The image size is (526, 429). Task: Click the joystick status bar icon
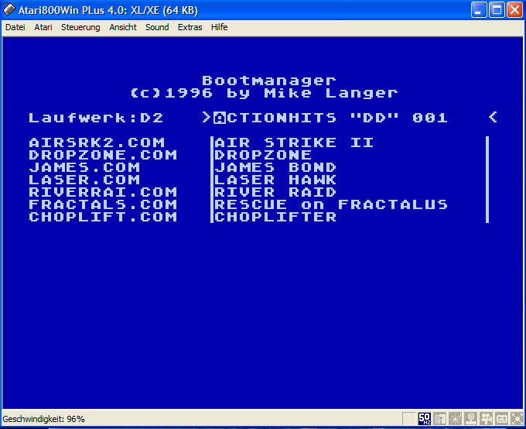point(470,419)
